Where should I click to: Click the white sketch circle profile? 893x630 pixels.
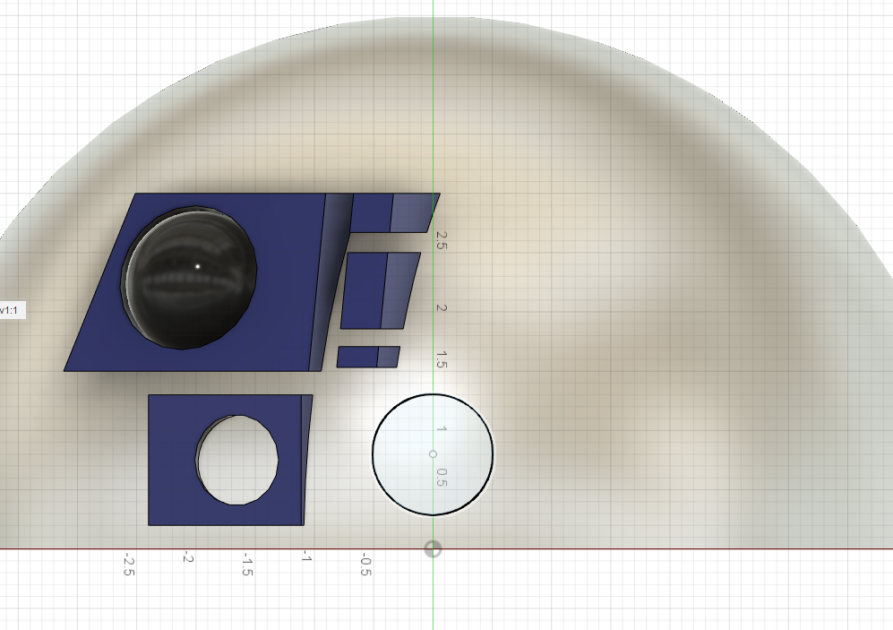pyautogui.click(x=433, y=454)
